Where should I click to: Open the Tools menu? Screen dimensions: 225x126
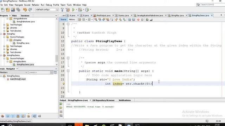(69, 5)
